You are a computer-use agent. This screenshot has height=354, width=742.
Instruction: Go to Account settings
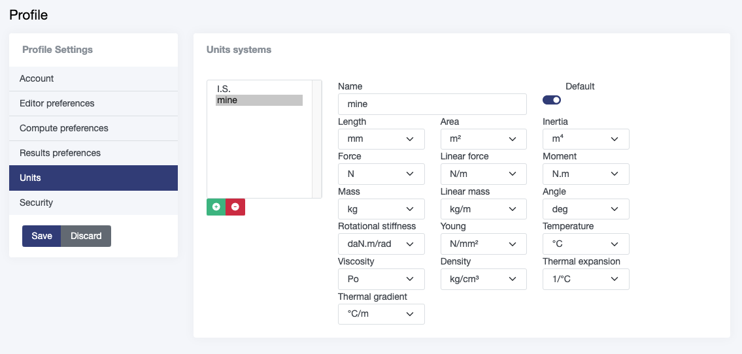[x=93, y=78]
